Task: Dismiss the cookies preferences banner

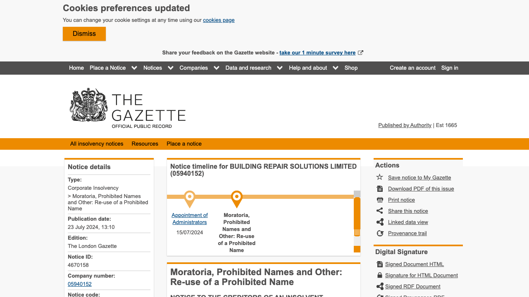Action: [84, 34]
